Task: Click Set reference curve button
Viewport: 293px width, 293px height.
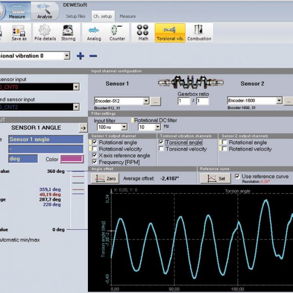Action: click(x=216, y=178)
